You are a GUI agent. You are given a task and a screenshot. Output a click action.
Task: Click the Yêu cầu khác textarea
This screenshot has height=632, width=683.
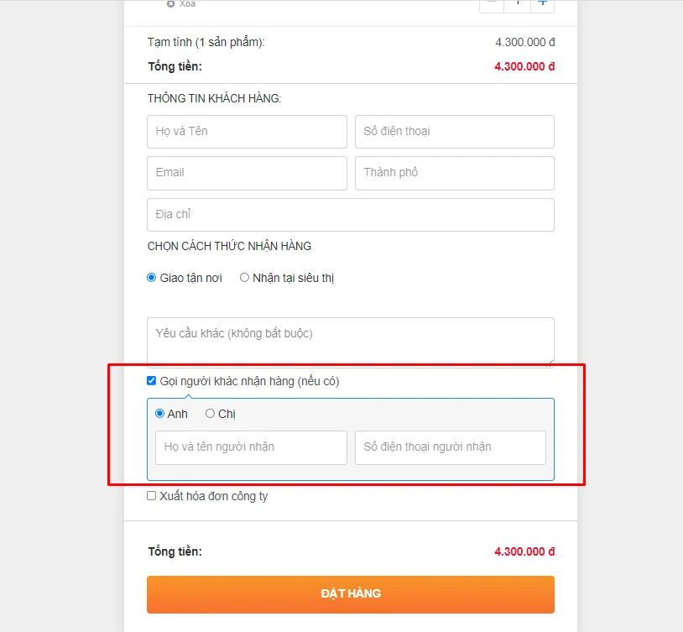pos(350,341)
